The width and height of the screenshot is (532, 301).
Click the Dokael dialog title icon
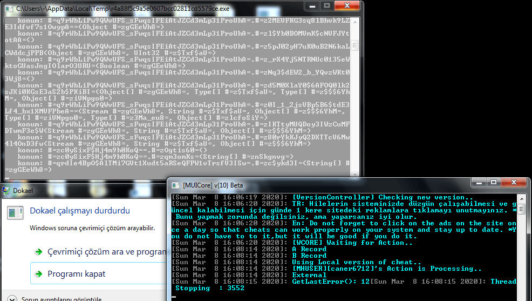pos(6,190)
